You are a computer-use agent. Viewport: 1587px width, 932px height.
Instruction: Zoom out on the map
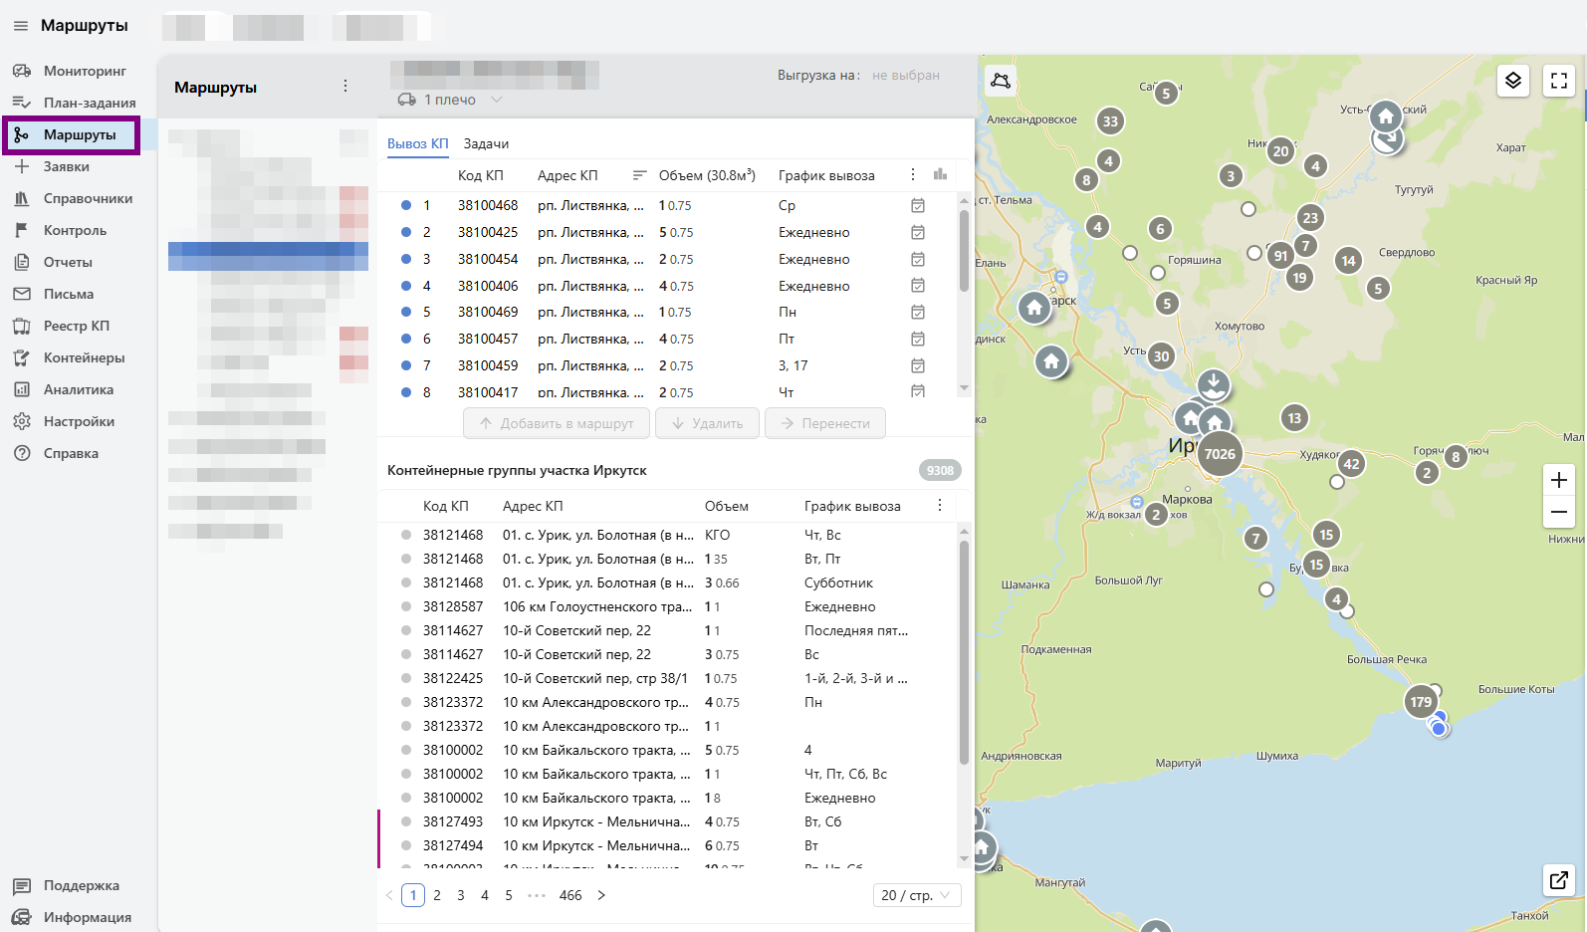[x=1558, y=512]
